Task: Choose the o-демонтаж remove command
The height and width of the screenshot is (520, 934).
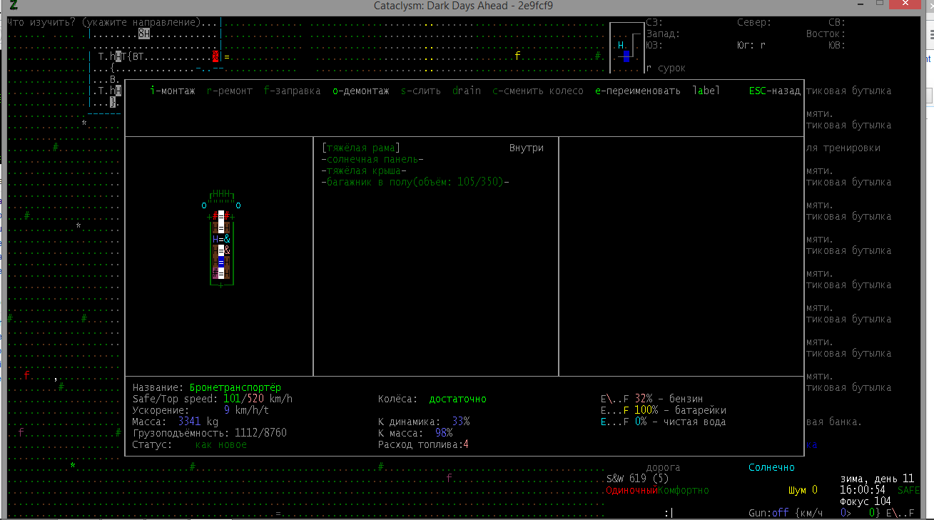Action: pos(361,91)
